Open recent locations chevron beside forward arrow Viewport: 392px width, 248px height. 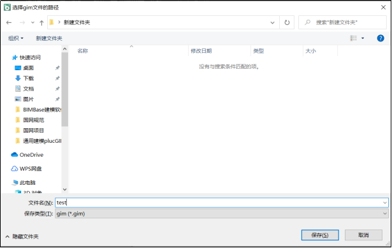(33, 22)
